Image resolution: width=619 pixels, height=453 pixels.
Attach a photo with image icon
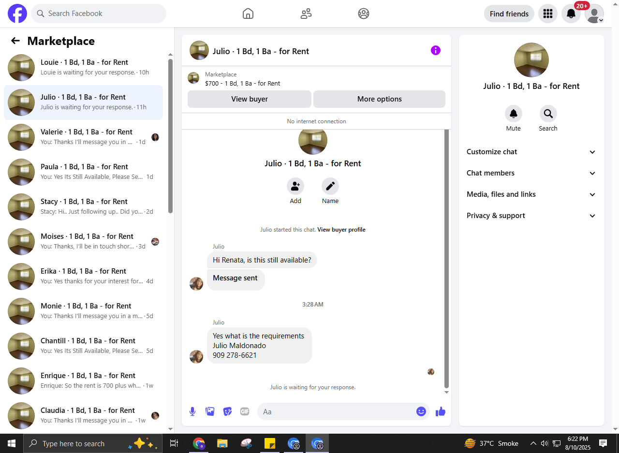coord(210,411)
